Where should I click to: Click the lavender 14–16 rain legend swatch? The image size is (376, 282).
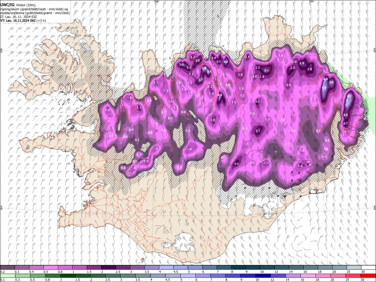point(293,276)
